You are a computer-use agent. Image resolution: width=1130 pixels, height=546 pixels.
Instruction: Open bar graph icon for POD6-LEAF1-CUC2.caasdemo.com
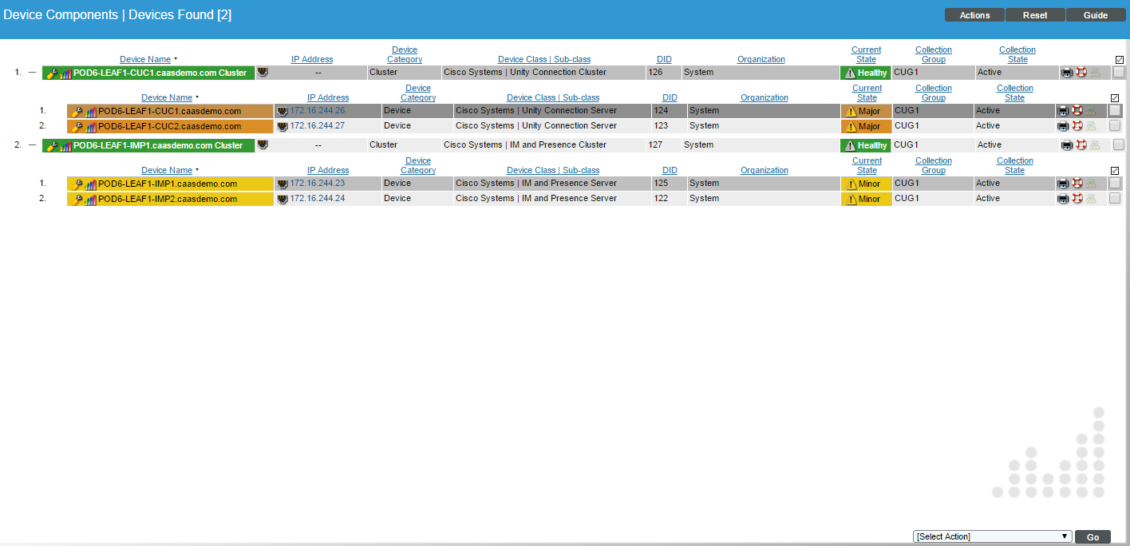coord(90,127)
